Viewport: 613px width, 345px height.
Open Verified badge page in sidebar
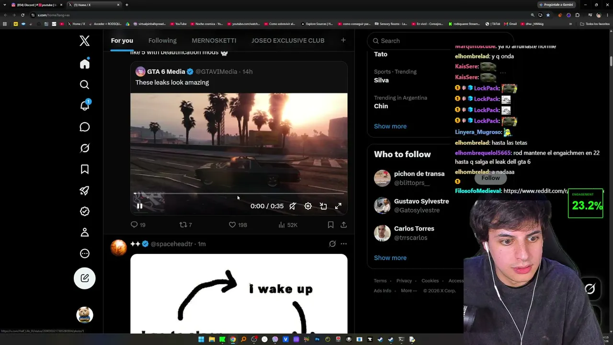pyautogui.click(x=85, y=211)
